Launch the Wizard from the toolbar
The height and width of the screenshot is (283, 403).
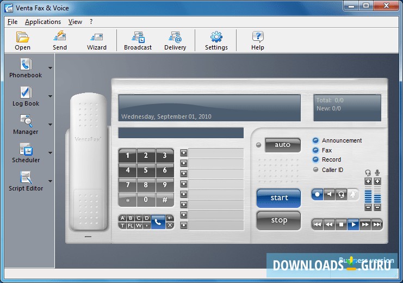pos(97,41)
